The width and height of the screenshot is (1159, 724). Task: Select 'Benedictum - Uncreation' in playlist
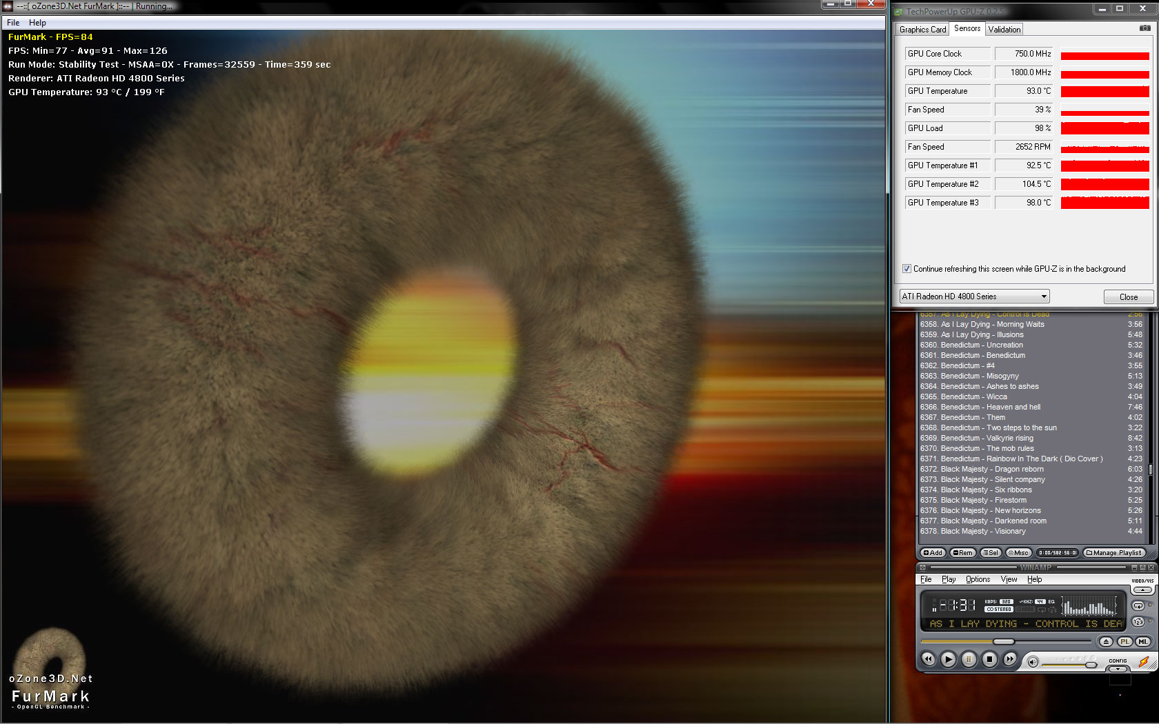point(1031,345)
